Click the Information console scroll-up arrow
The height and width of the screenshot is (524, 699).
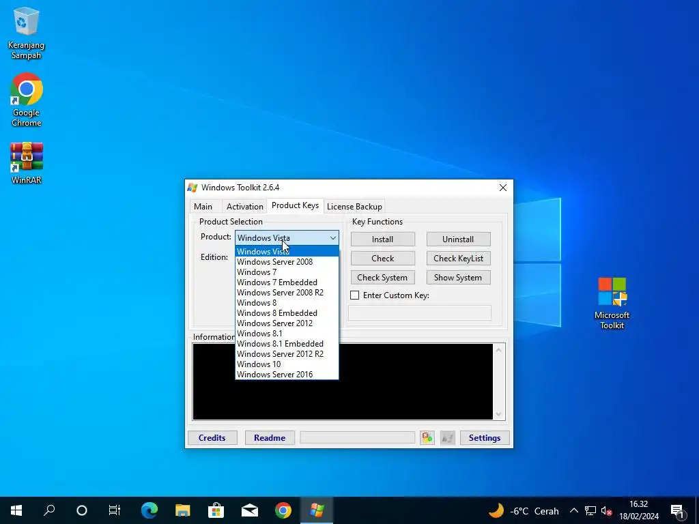point(499,351)
